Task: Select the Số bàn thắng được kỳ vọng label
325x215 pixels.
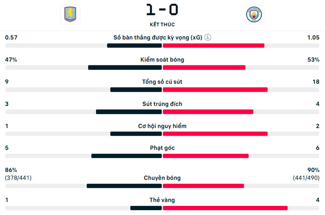Action: tap(158, 38)
